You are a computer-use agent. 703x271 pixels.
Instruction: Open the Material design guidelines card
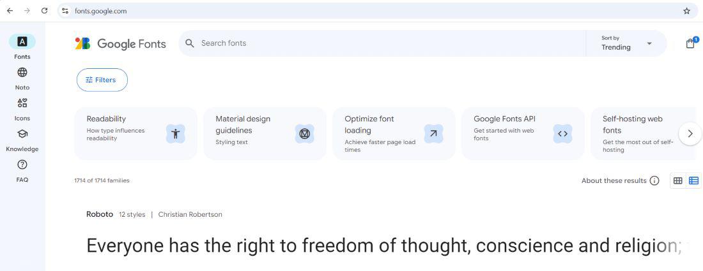pos(265,133)
